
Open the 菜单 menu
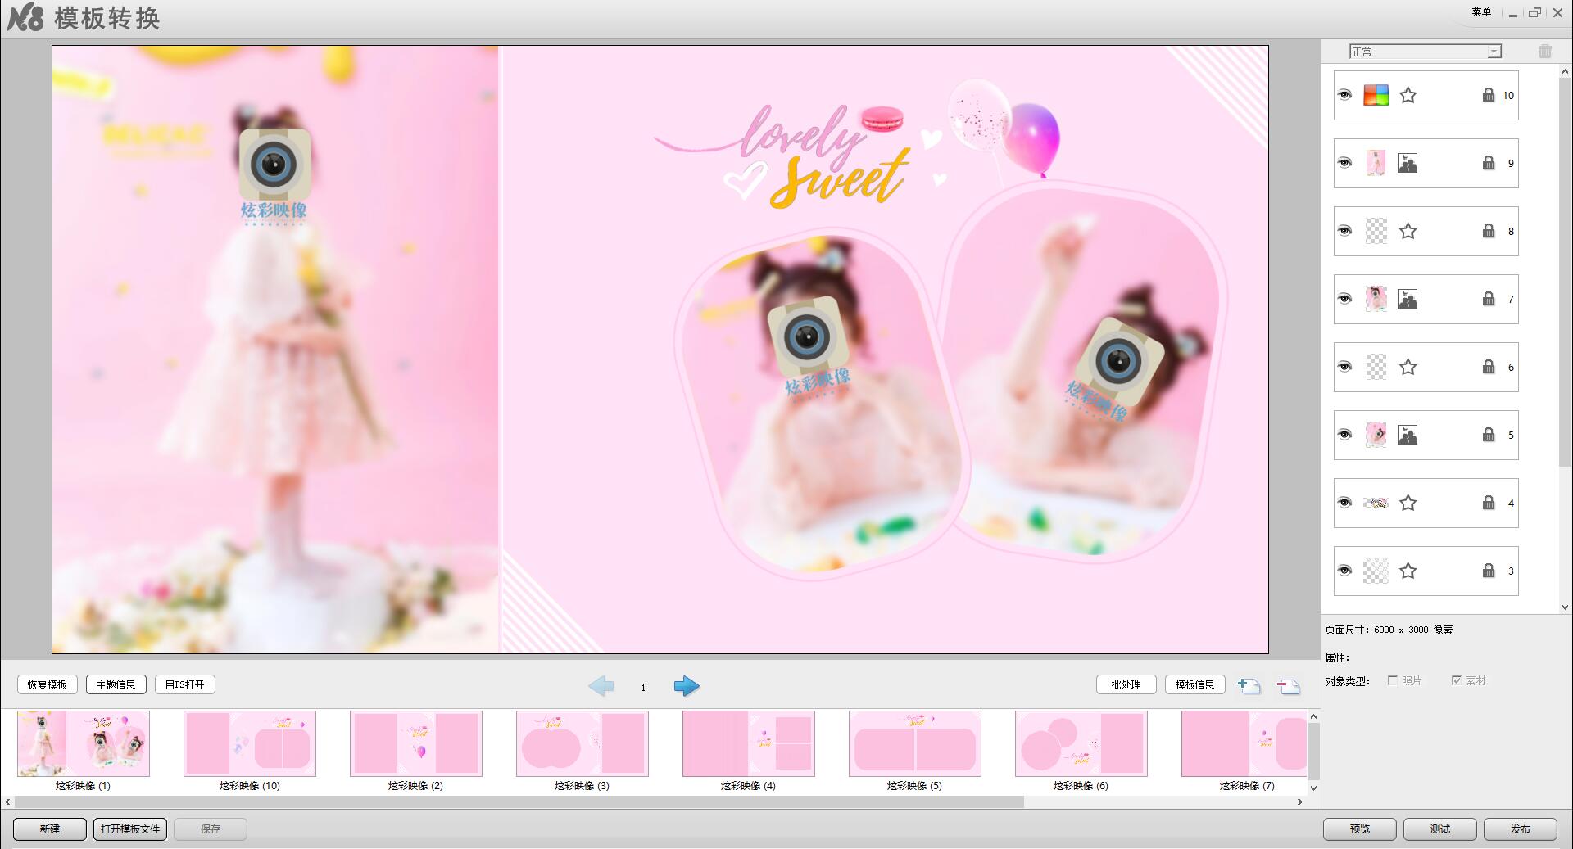click(x=1480, y=12)
